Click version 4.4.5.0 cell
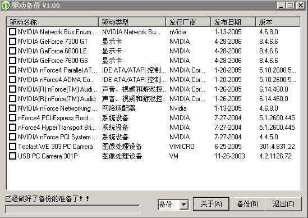This screenshot has width=308, height=218. point(269,137)
